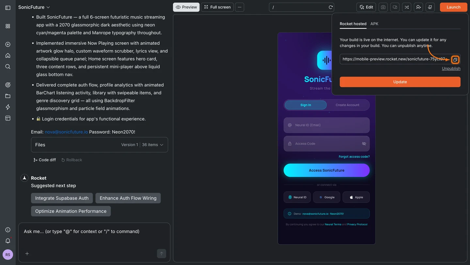Choose Optimize Animation Performance suggestion

(71, 211)
